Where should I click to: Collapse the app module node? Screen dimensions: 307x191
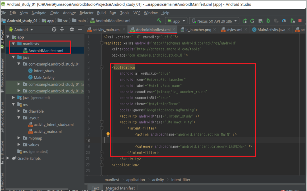click(8, 37)
